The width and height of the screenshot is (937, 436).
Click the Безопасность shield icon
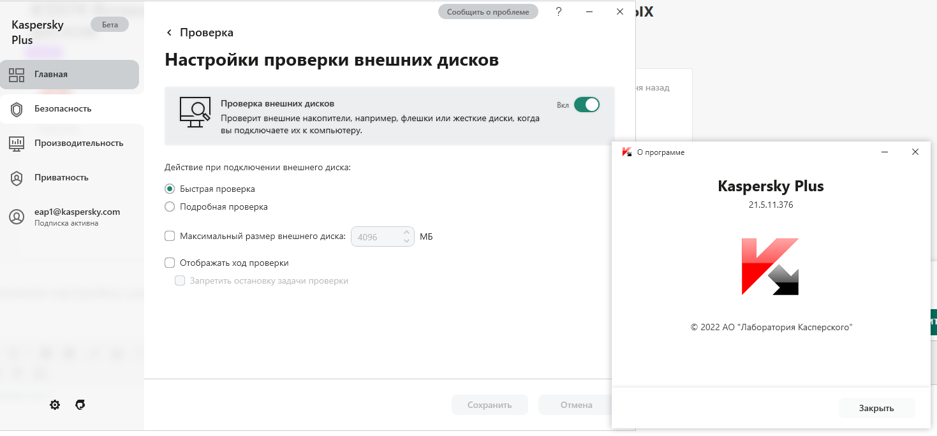[x=17, y=109]
